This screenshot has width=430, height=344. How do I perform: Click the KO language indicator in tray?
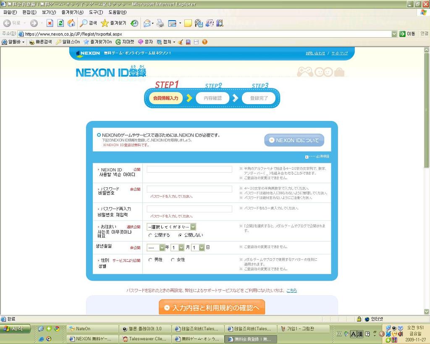pyautogui.click(x=339, y=334)
